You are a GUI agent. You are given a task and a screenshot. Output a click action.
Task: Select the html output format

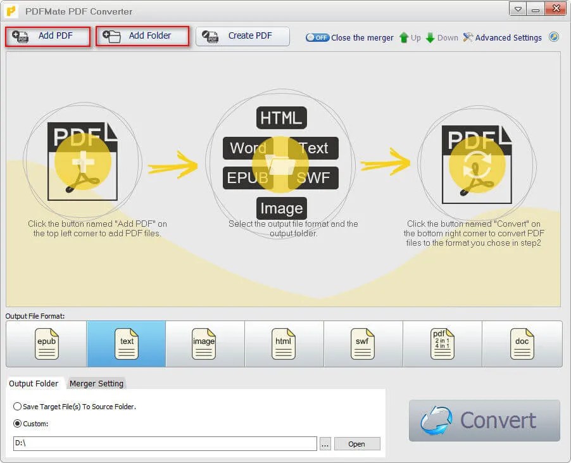(283, 344)
